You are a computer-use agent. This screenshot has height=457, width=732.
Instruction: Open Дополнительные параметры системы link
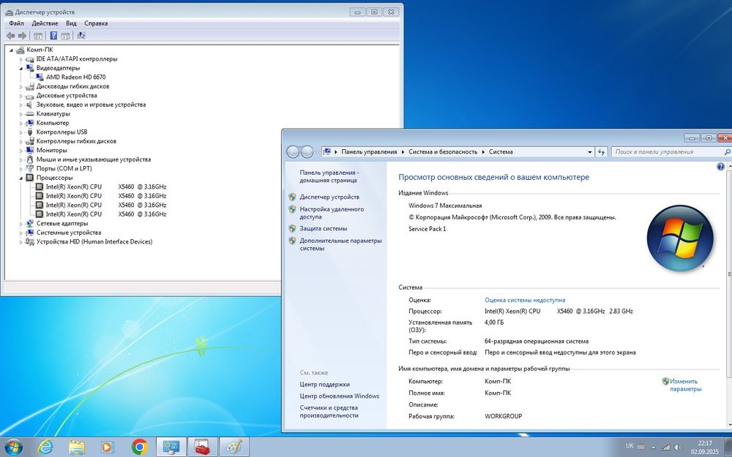click(340, 244)
